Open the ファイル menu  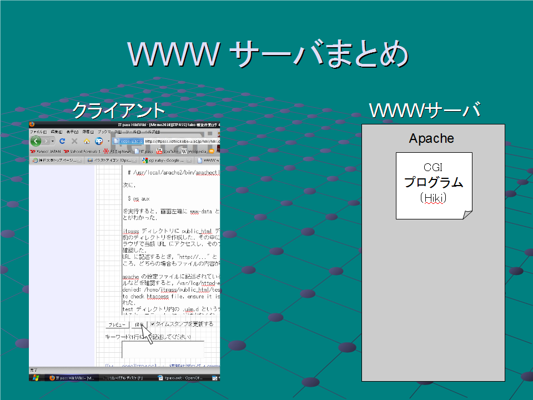coord(38,132)
